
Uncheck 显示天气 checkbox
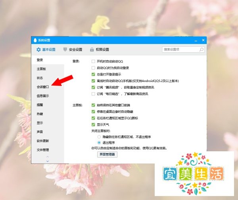pos(93,125)
